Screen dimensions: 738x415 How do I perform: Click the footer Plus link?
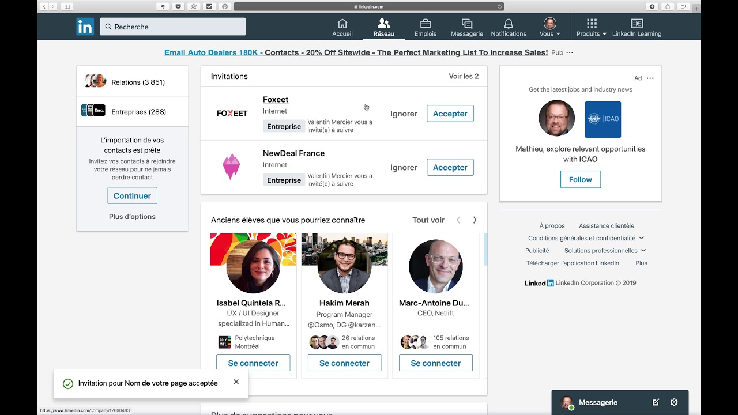pos(642,263)
